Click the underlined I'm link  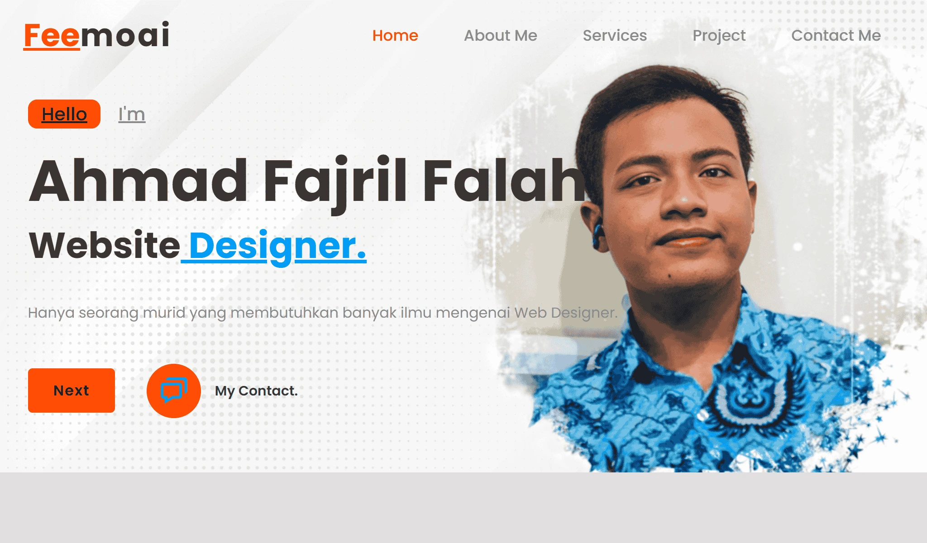(x=132, y=114)
